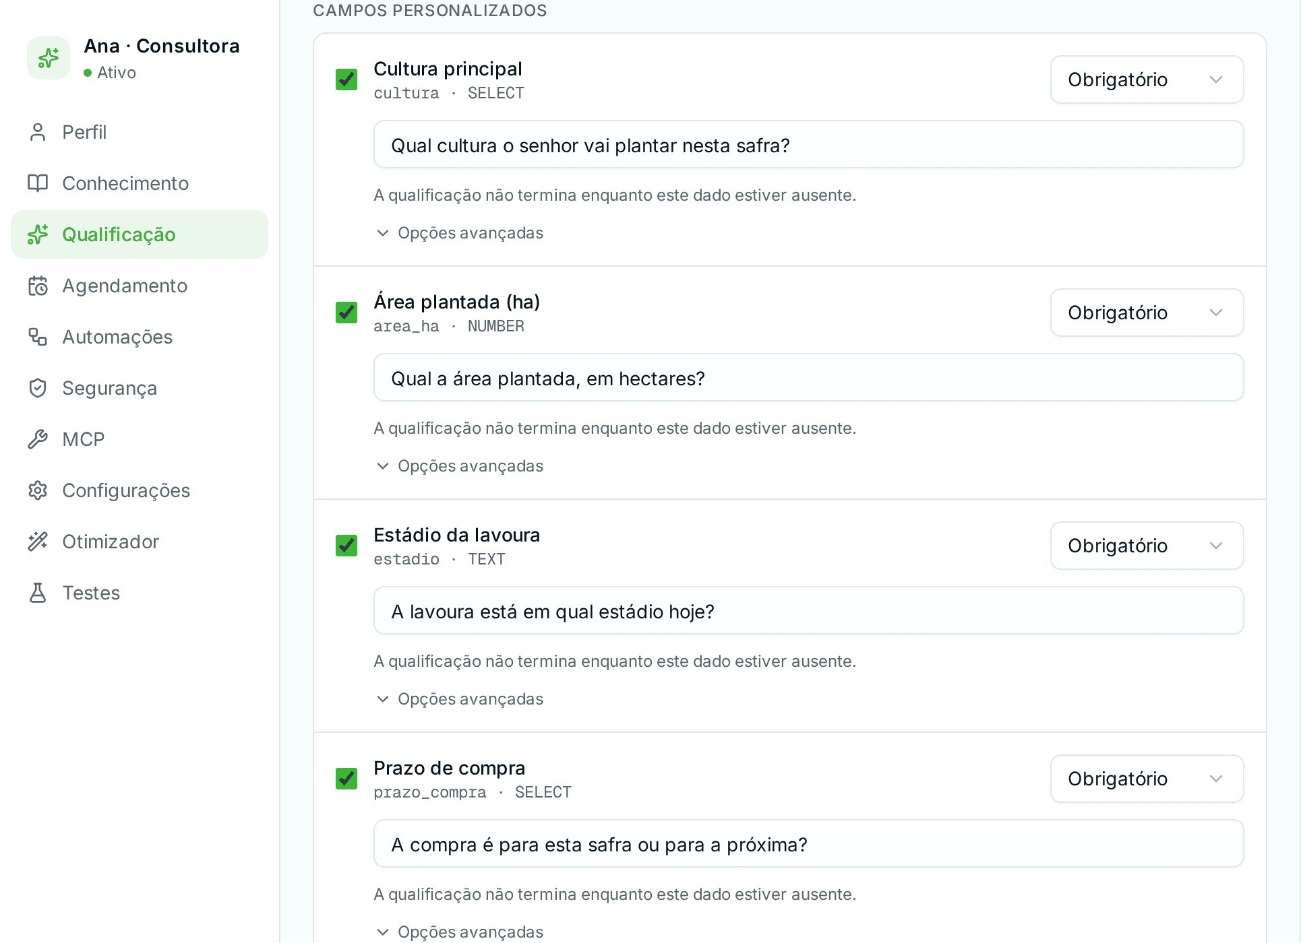The image size is (1301, 943).
Task: Edit 'A compra é para esta safra' field
Action: click(x=808, y=844)
